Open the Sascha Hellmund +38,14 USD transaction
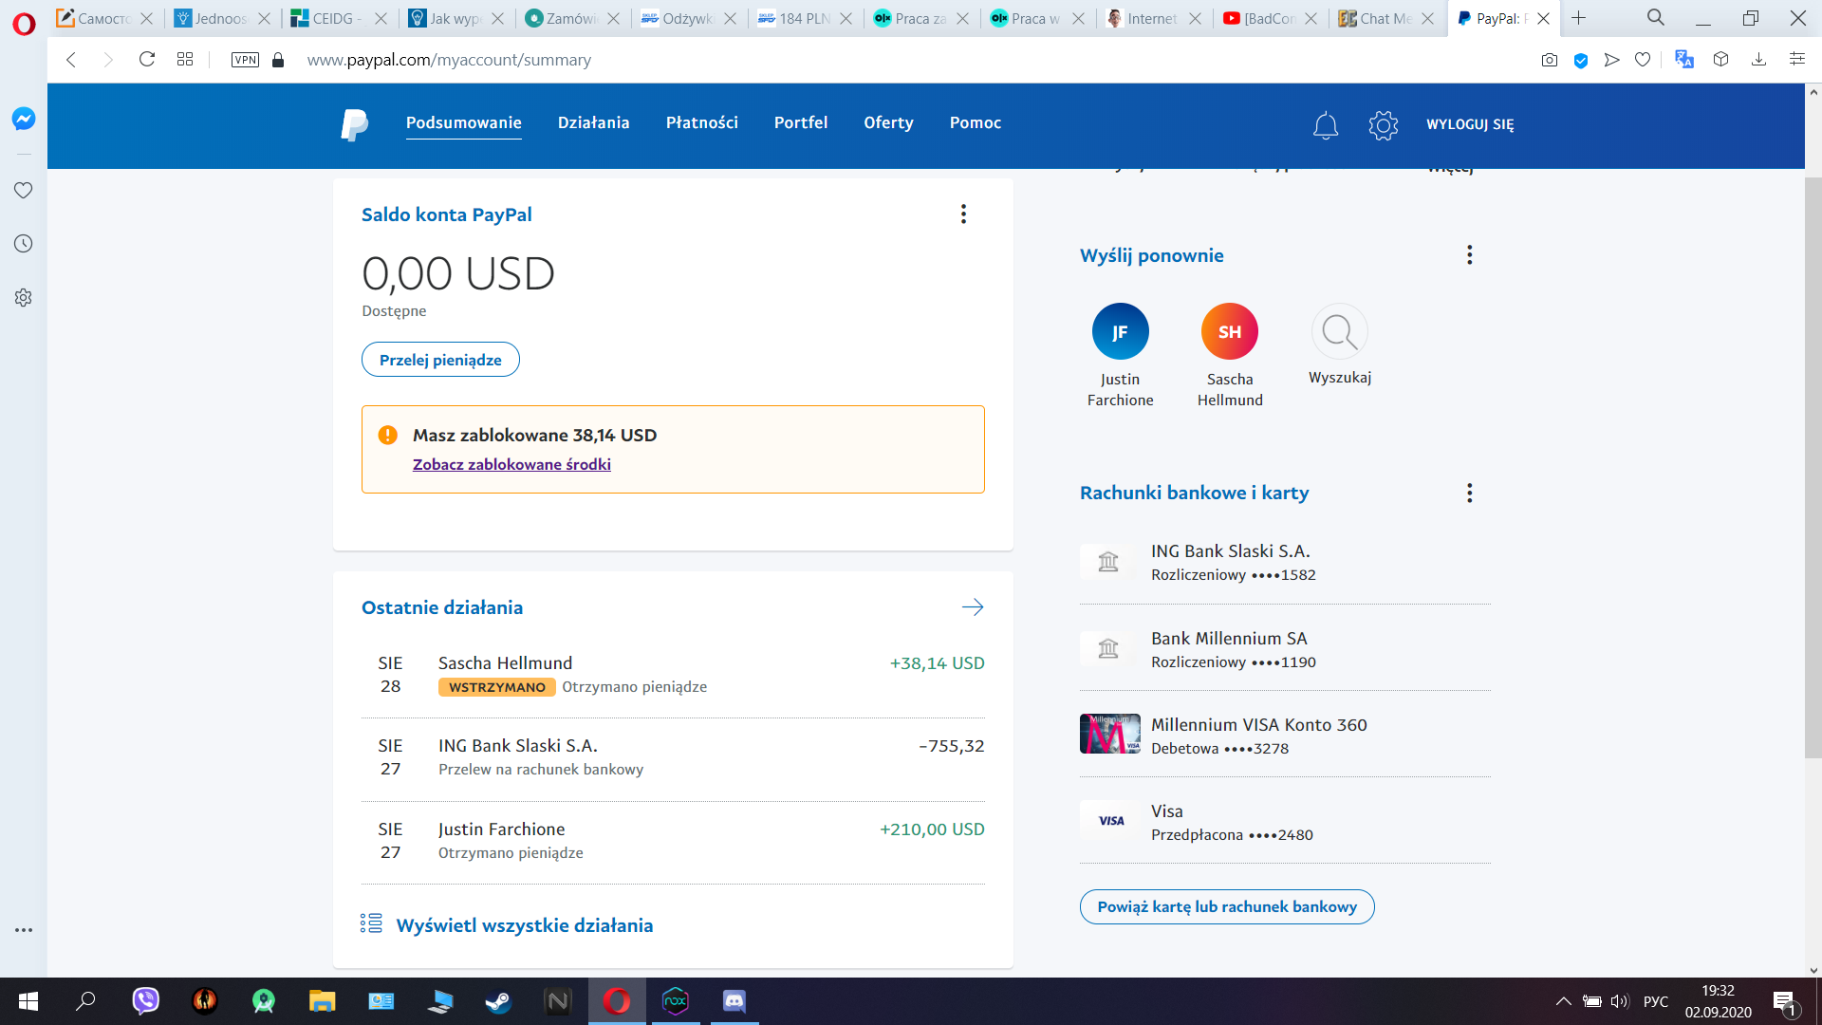The width and height of the screenshot is (1822, 1025). tap(673, 675)
